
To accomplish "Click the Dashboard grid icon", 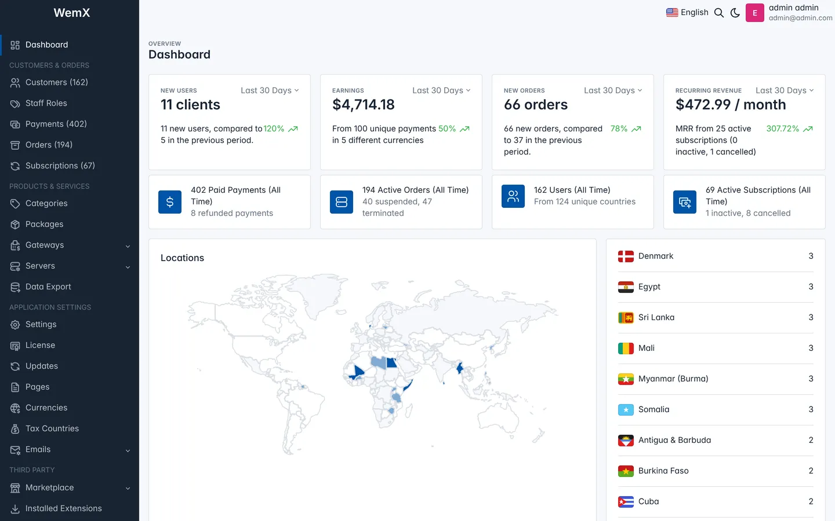I will 15,45.
